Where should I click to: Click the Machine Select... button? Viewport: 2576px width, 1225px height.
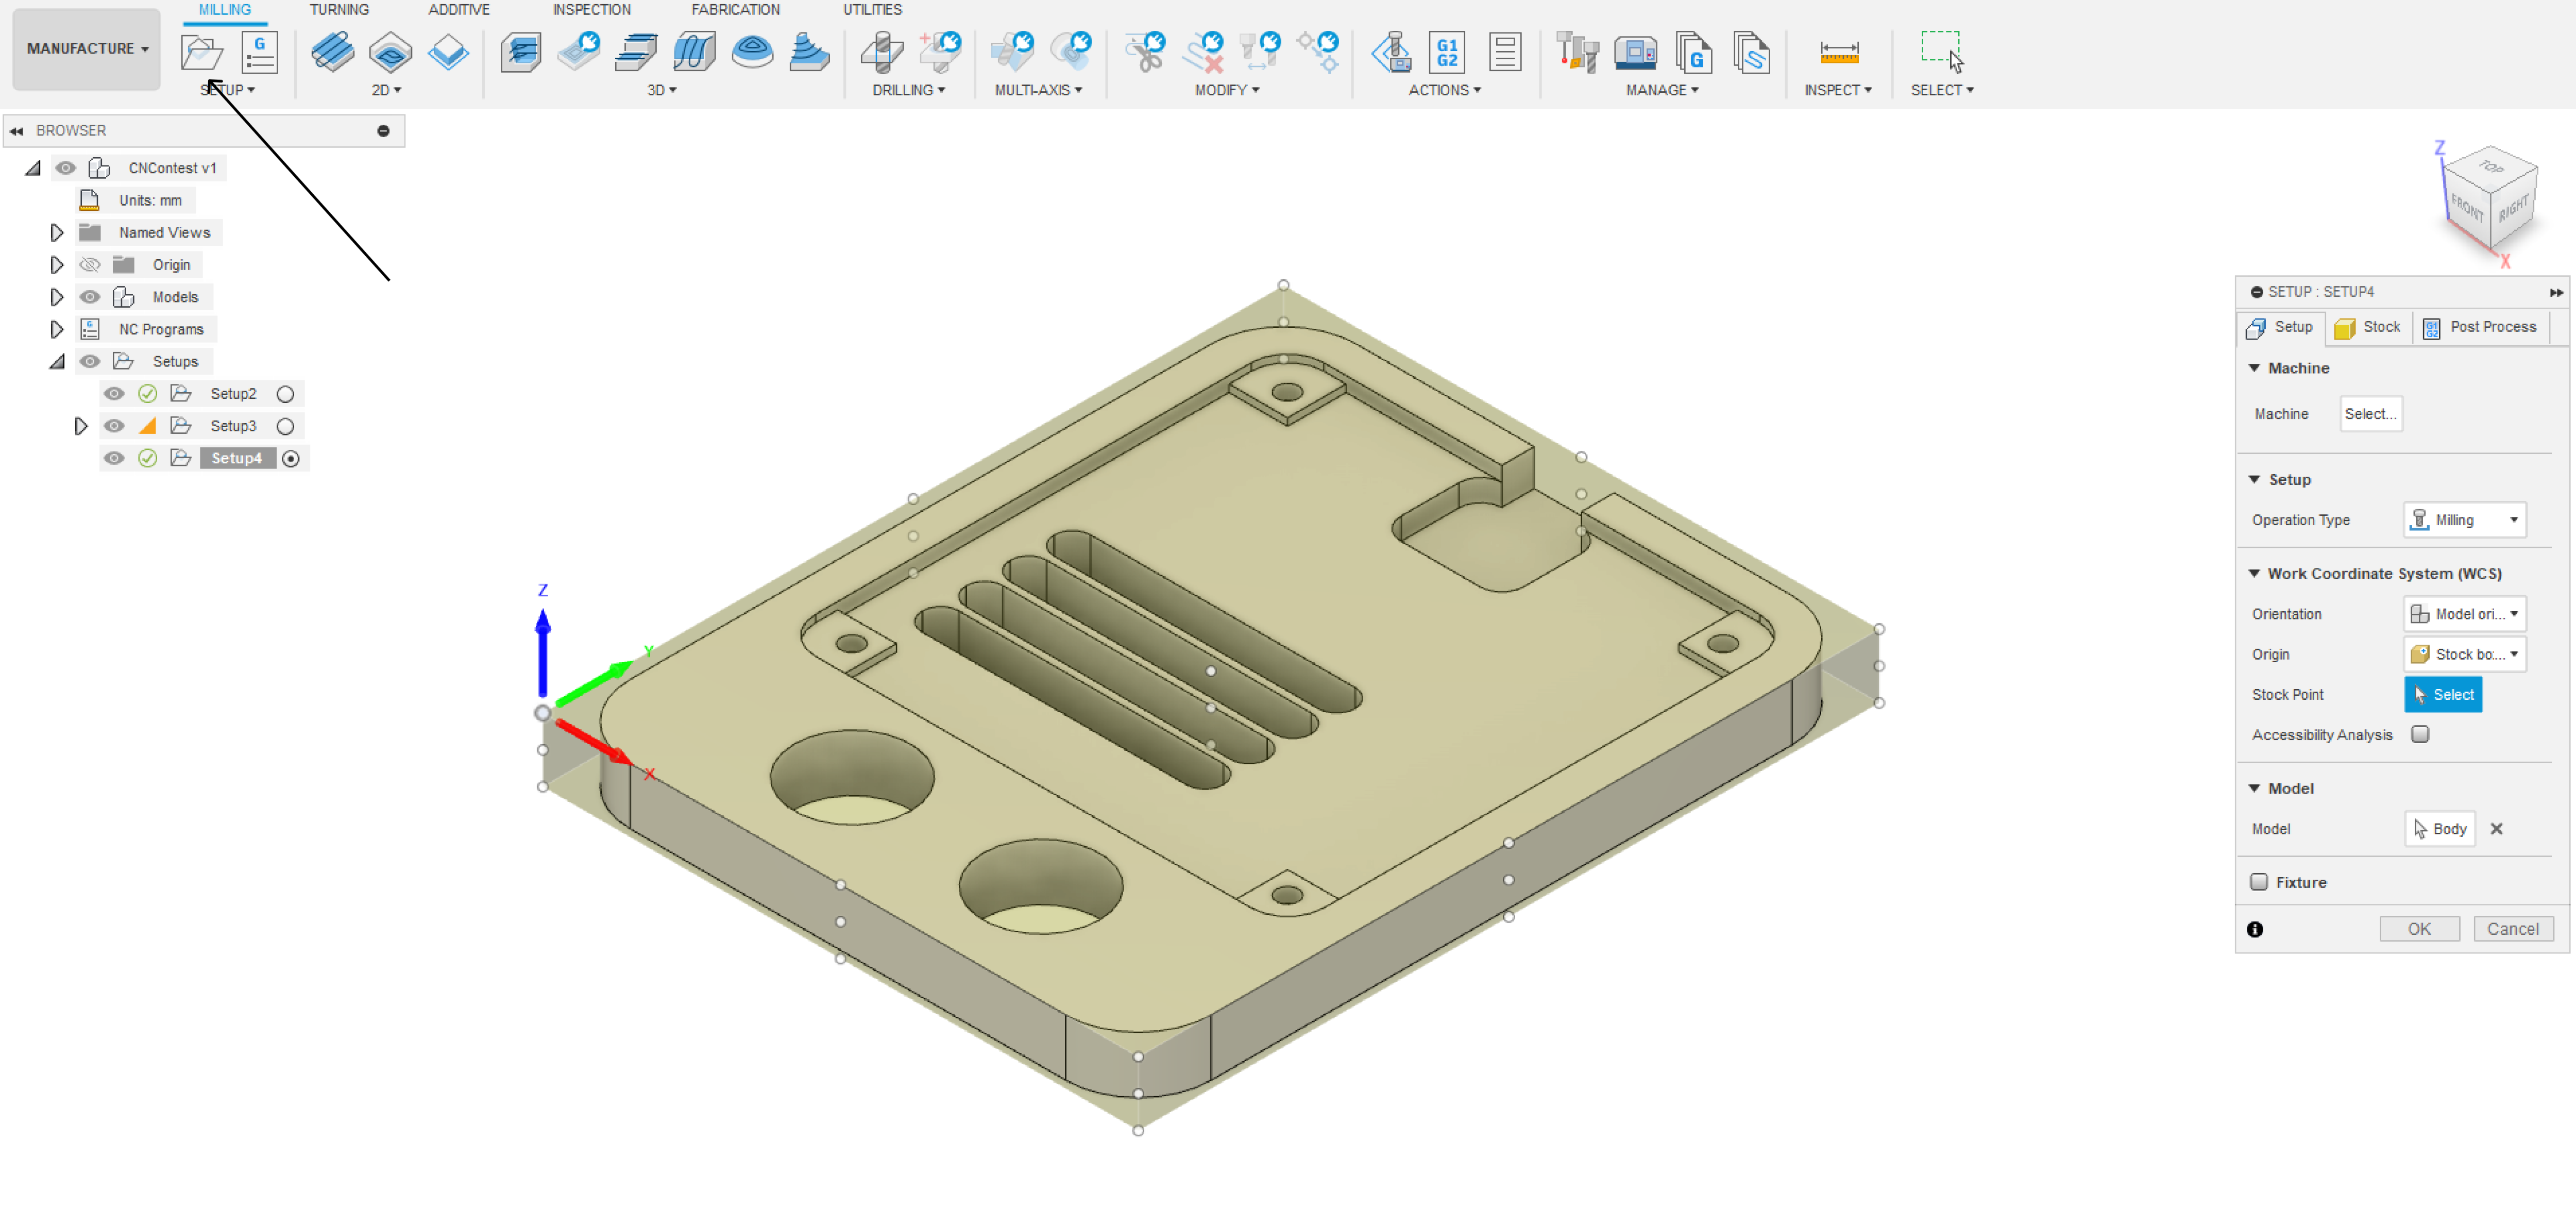pyautogui.click(x=2371, y=414)
